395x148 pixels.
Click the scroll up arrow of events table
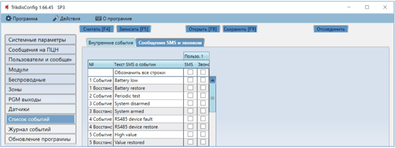point(213,80)
